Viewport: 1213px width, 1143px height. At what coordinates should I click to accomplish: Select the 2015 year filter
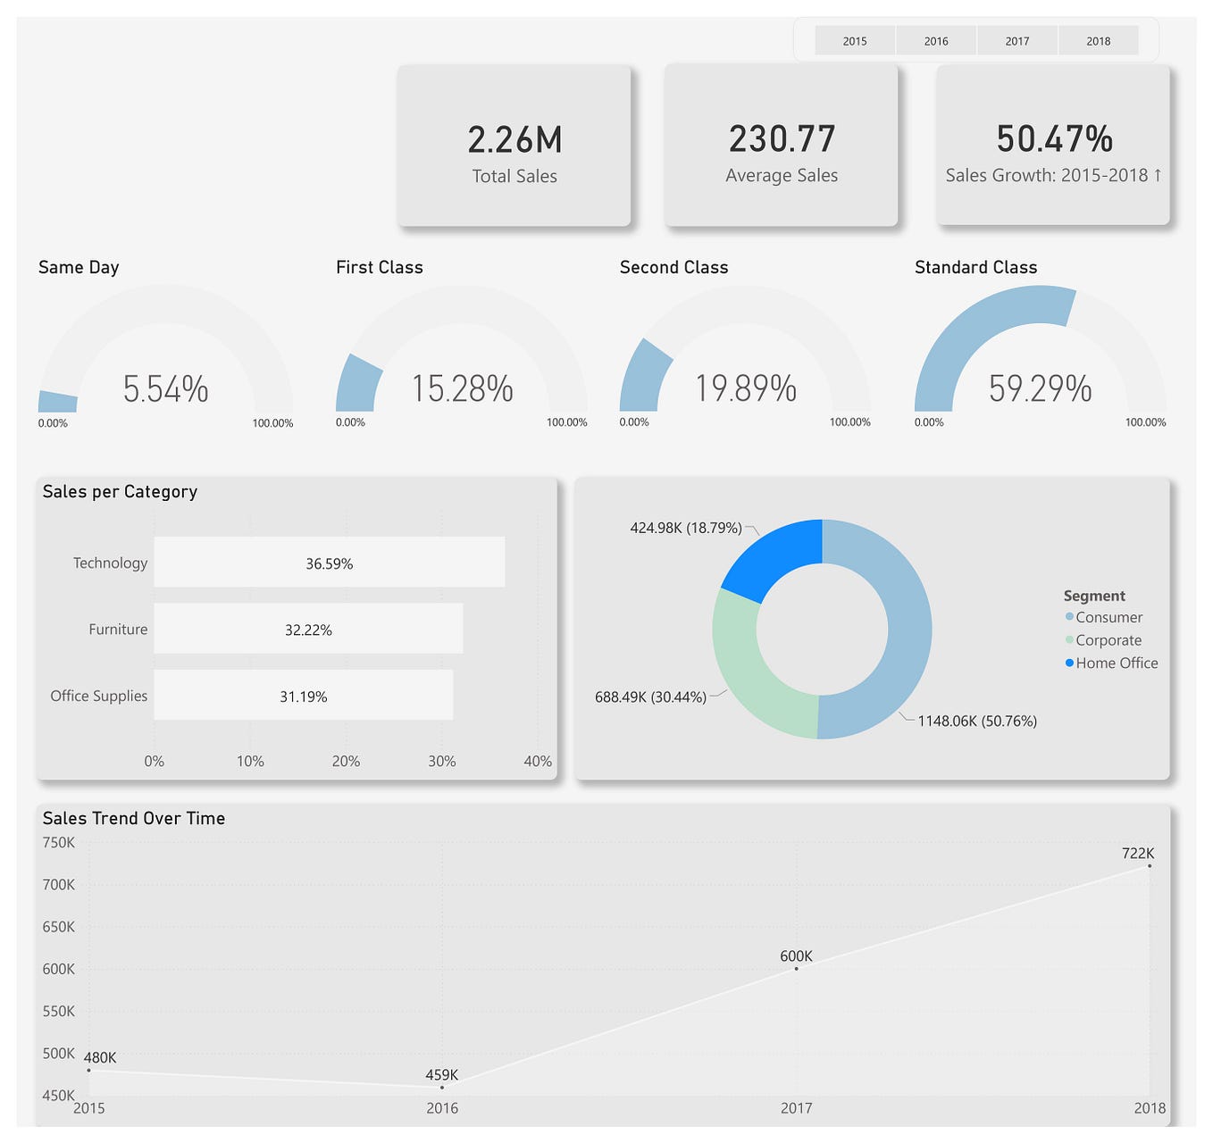(854, 40)
